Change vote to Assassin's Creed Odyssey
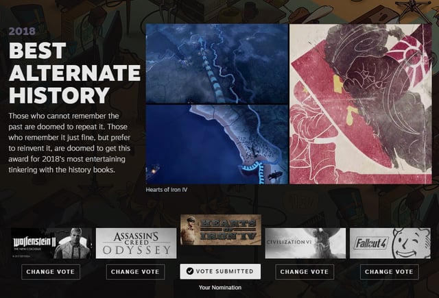The width and height of the screenshot is (439, 298). pyautogui.click(x=136, y=272)
